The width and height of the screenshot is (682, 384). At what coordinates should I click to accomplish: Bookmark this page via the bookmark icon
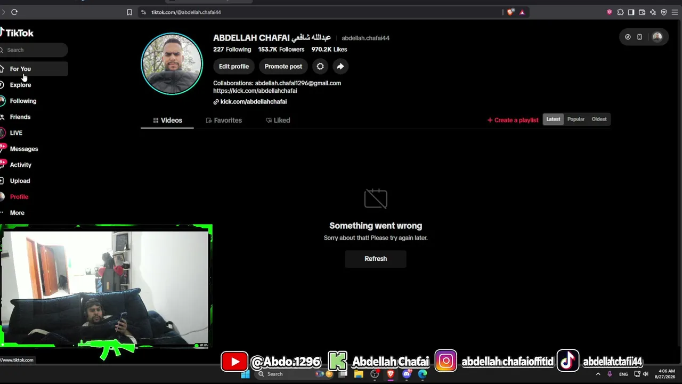point(129,12)
